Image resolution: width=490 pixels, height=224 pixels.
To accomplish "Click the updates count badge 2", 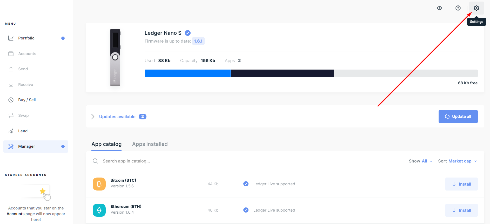I will (x=143, y=117).
